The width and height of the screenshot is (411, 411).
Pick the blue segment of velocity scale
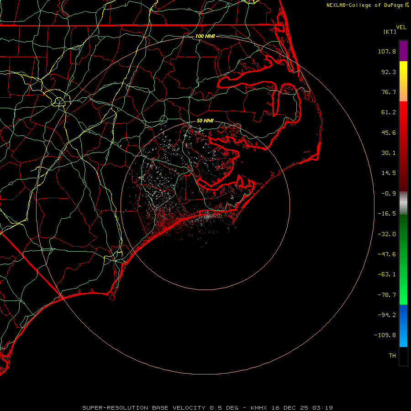(403, 326)
